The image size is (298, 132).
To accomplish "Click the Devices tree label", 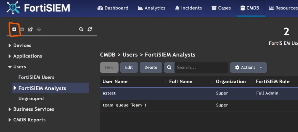I will pos(22,46).
